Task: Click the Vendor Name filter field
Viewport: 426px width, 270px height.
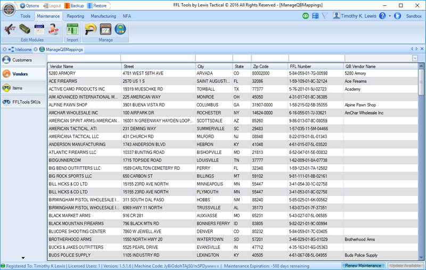Action: [x=84, y=58]
